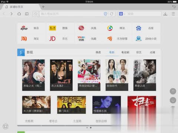Open the 英雄之战 movie poster

(x=145, y=75)
